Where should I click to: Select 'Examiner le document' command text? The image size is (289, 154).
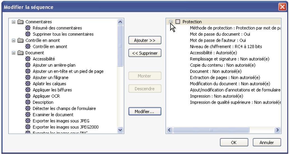[53, 115]
